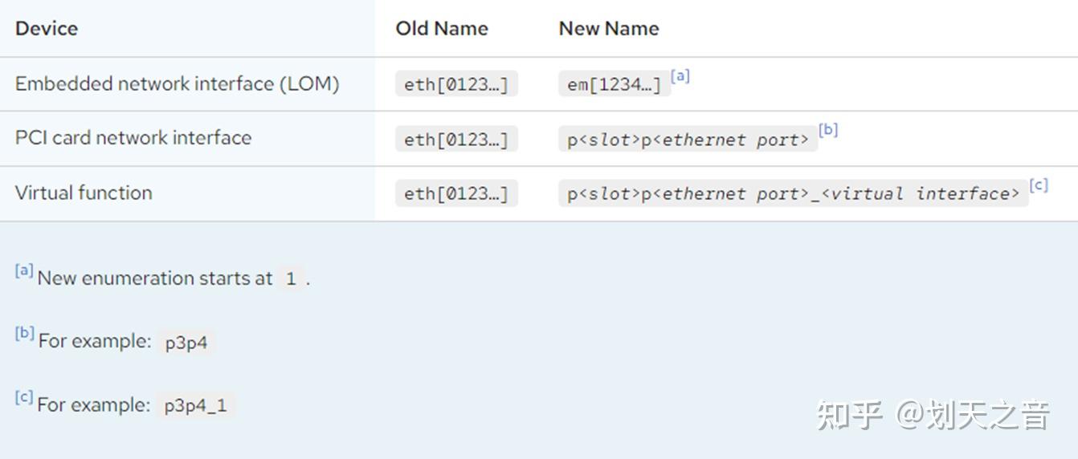This screenshot has height=459, width=1078.
Task: Click the p<slot>p<ethernet port> code snippet
Action: 688,140
